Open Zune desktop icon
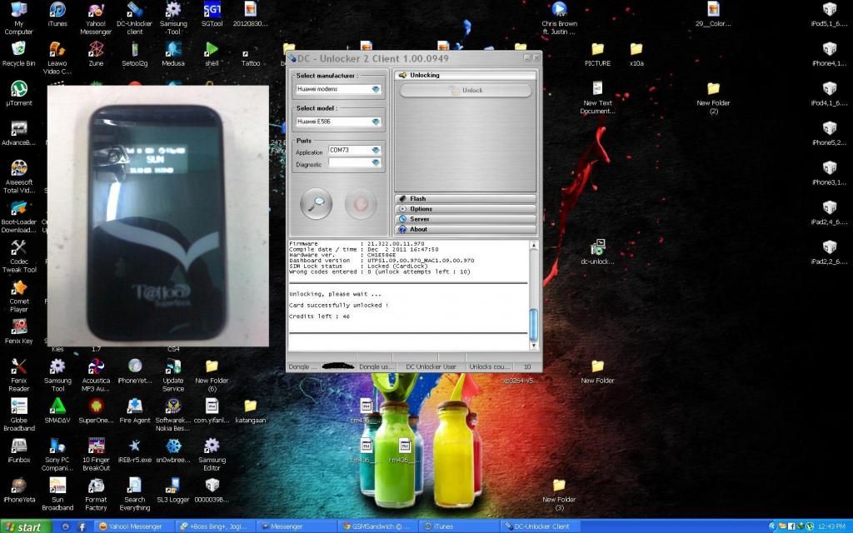Image resolution: width=853 pixels, height=533 pixels. point(96,54)
